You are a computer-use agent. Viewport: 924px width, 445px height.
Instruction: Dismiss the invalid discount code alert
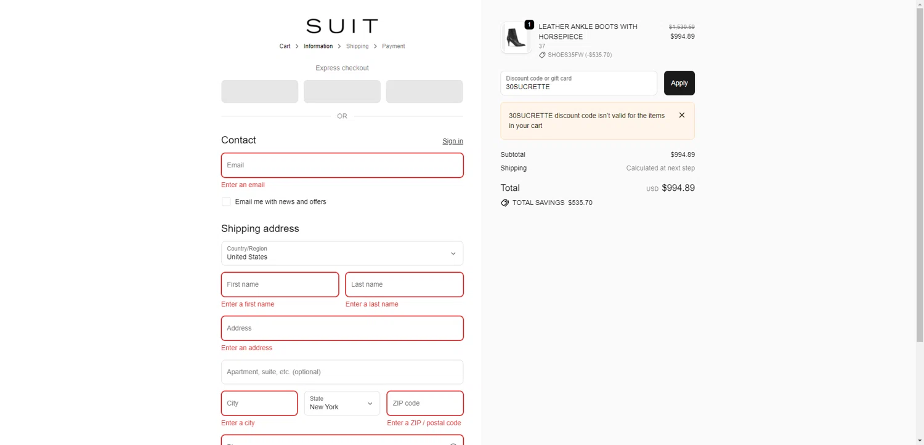(x=681, y=115)
